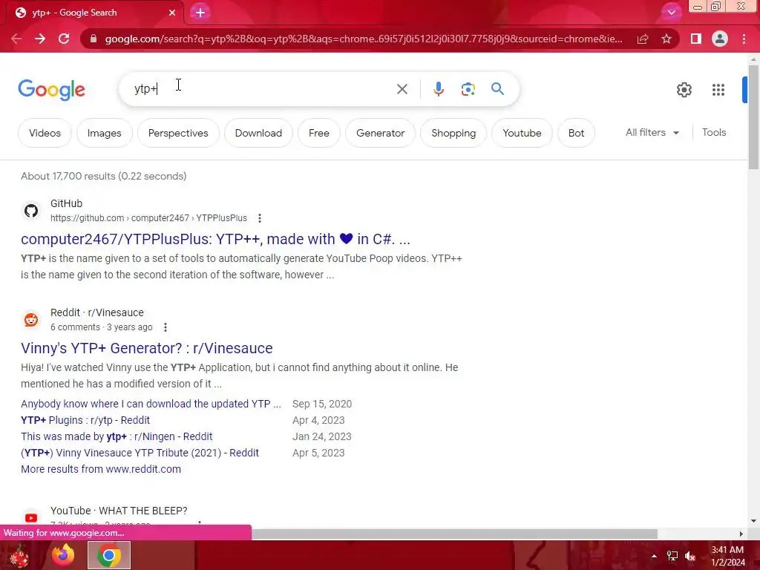Screen dimensions: 760x570
Task: Click the GitHub favicon in first result
Action: pyautogui.click(x=31, y=211)
